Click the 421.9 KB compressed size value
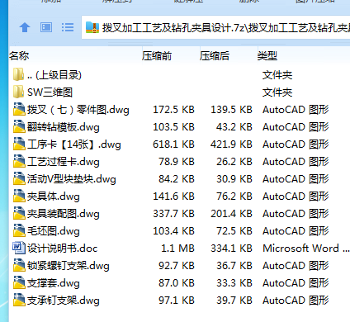Viewport: 350px width, 322px height. point(231,144)
